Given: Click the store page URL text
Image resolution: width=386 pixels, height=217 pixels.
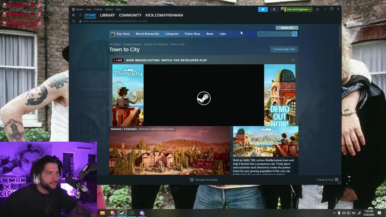Looking at the screenshot, I should (x=115, y=21).
